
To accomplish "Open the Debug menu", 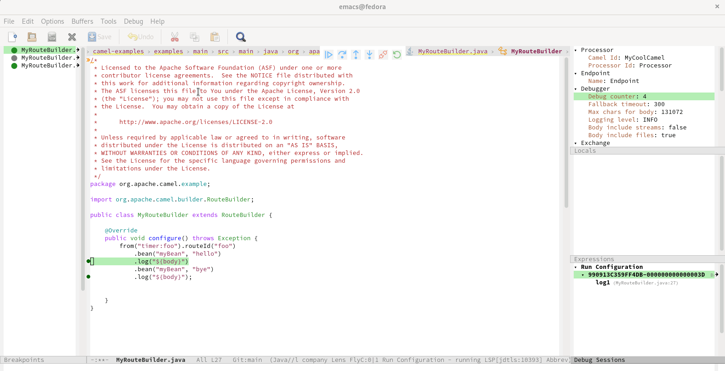I will point(133,21).
